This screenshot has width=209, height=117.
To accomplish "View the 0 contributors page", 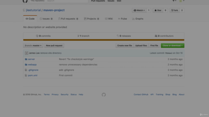I will coord(164,36).
